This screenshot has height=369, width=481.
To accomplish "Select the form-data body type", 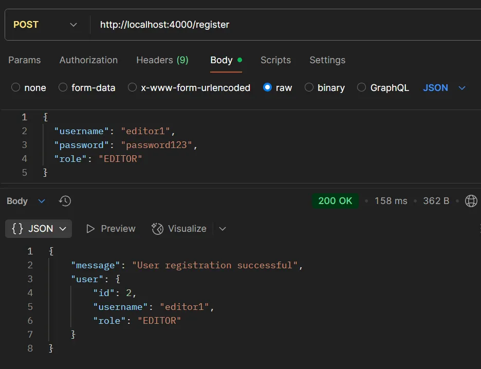I will (x=87, y=87).
